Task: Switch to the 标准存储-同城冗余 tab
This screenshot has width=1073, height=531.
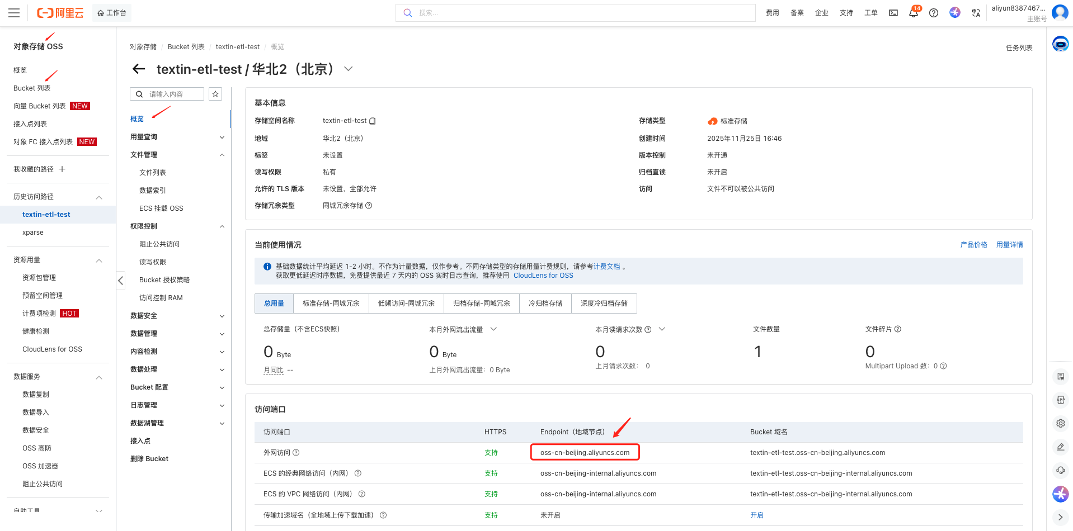Action: 331,304
